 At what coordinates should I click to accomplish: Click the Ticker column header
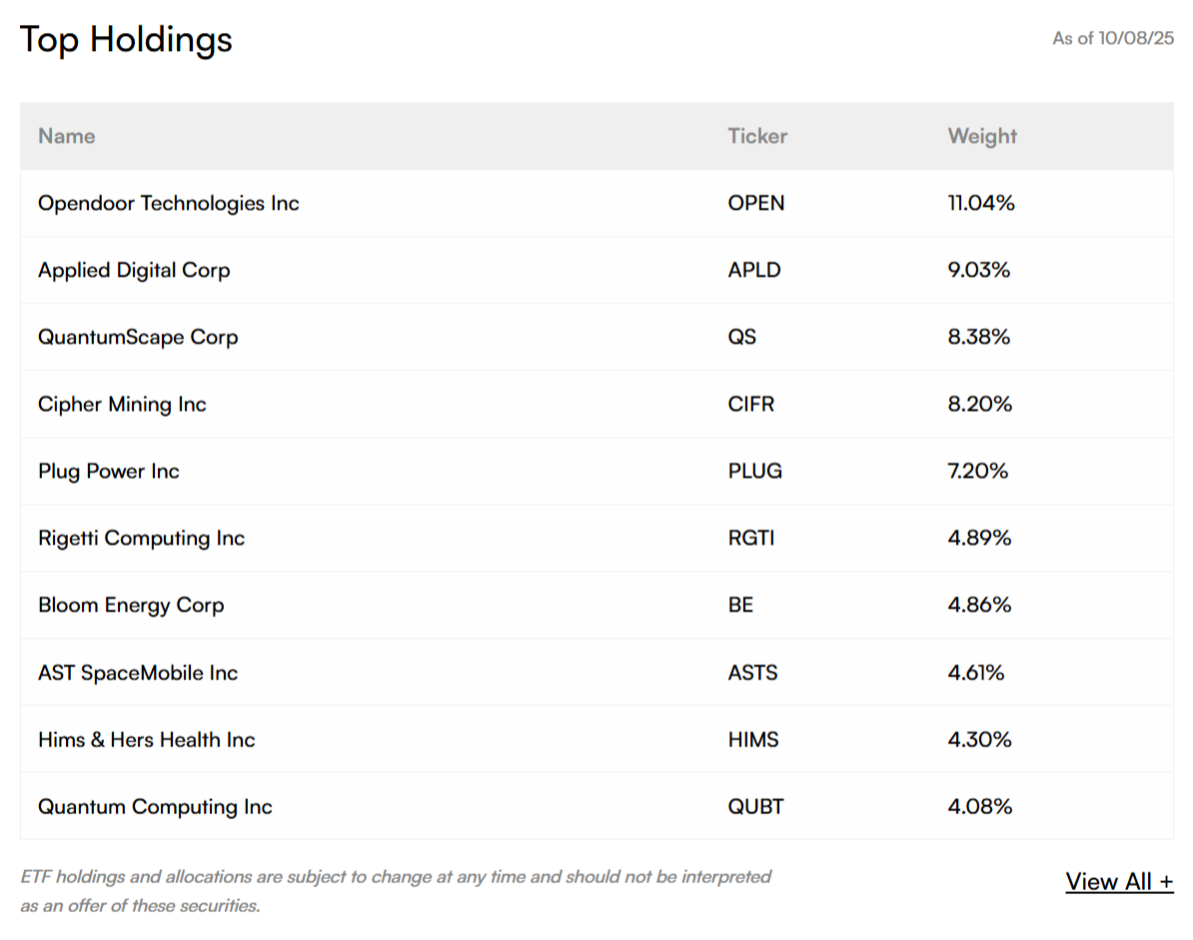coord(757,136)
